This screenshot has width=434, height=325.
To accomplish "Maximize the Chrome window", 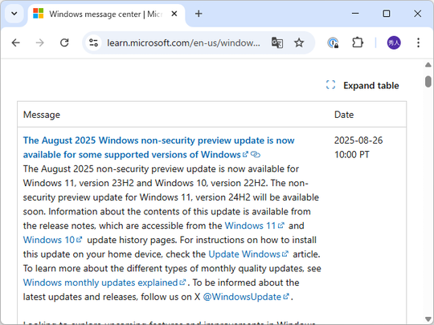I will [x=387, y=14].
